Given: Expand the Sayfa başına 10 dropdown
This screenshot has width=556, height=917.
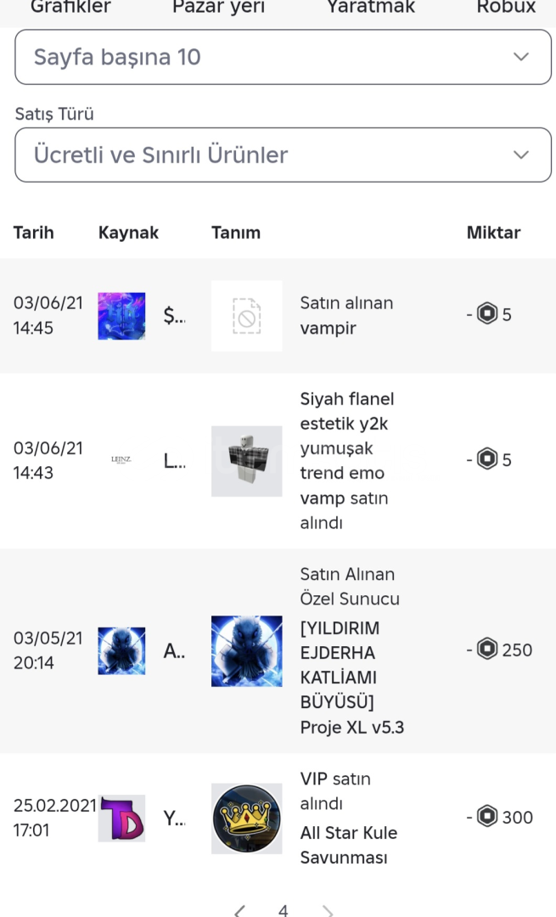Looking at the screenshot, I should tap(283, 57).
